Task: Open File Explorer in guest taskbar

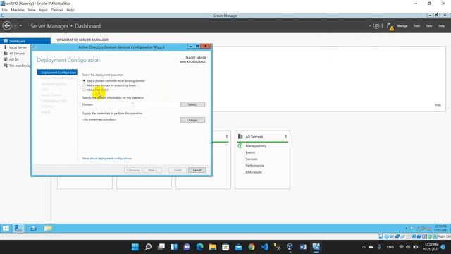Action: 48,229
